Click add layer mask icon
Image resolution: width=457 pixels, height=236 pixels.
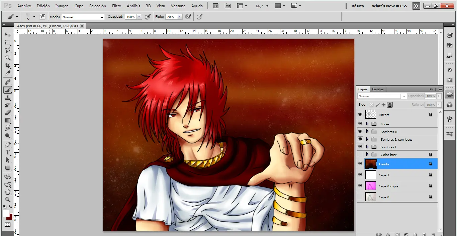pos(397,234)
